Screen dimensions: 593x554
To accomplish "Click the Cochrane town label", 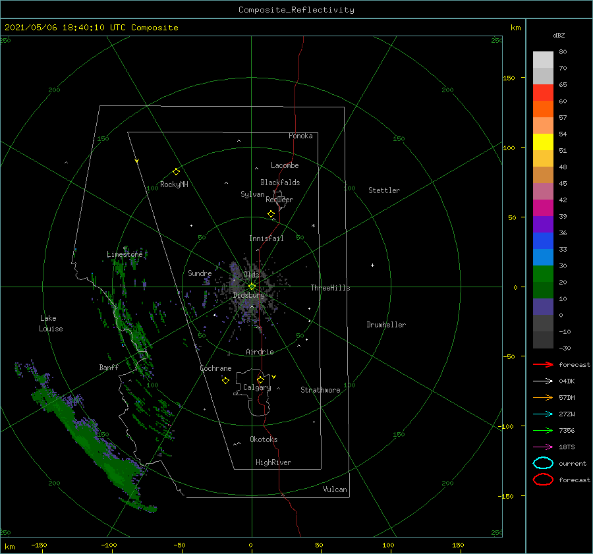I will pos(215,368).
